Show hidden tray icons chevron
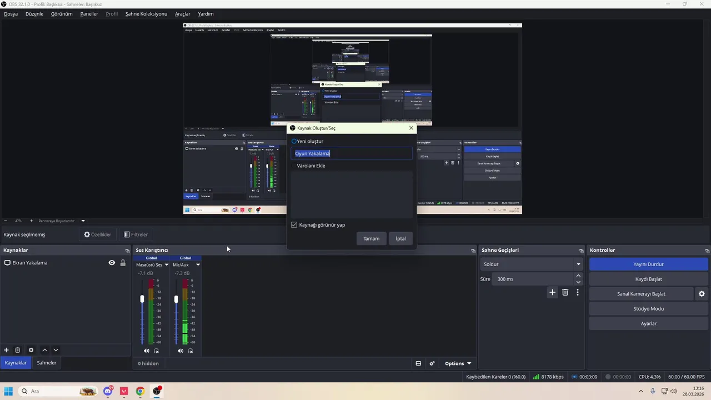711x400 pixels. coord(641,391)
